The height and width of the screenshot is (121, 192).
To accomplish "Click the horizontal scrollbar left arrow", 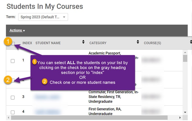I will [x=9, y=118].
